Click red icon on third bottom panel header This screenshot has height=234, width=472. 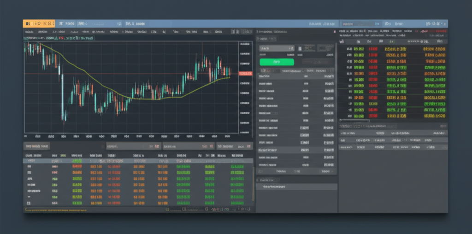212,146
